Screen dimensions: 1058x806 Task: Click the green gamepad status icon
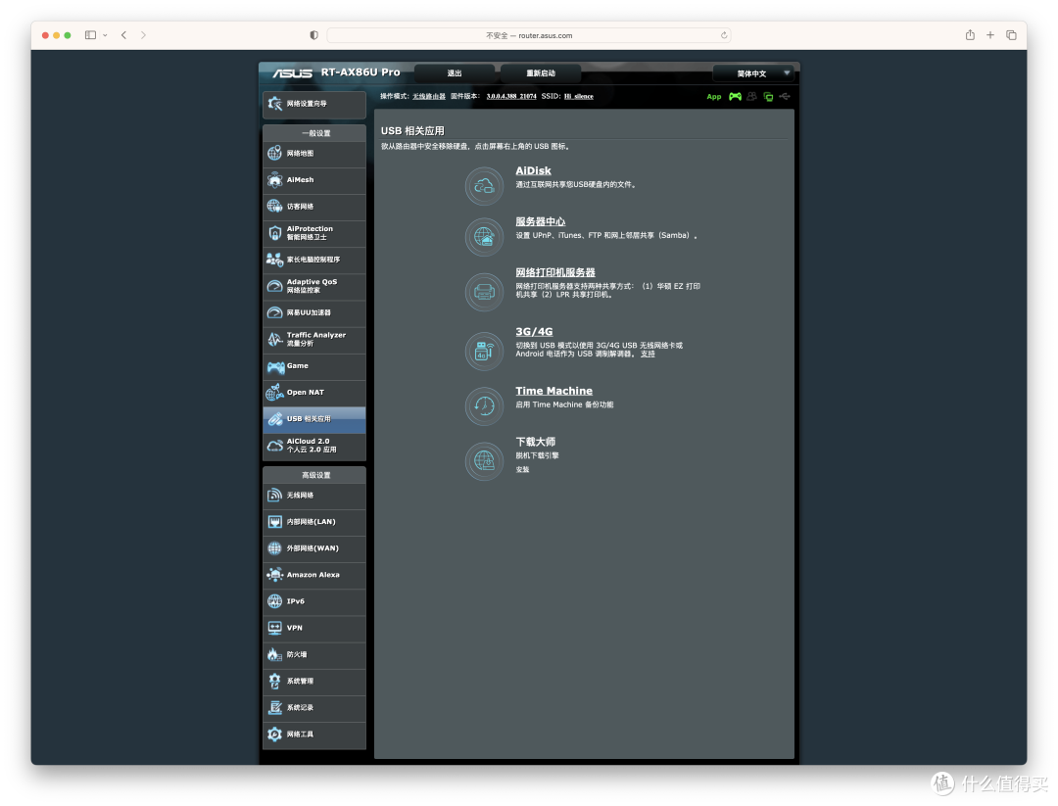pos(735,96)
